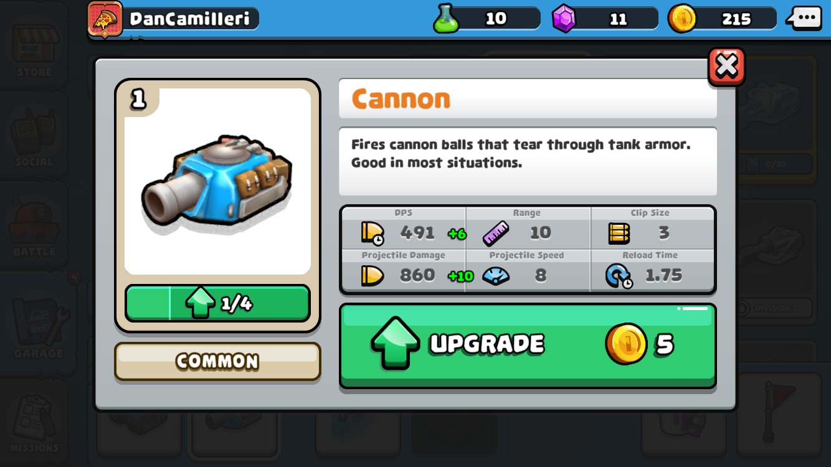831x467 pixels.
Task: Open the Store menu in sidebar
Action: [34, 49]
